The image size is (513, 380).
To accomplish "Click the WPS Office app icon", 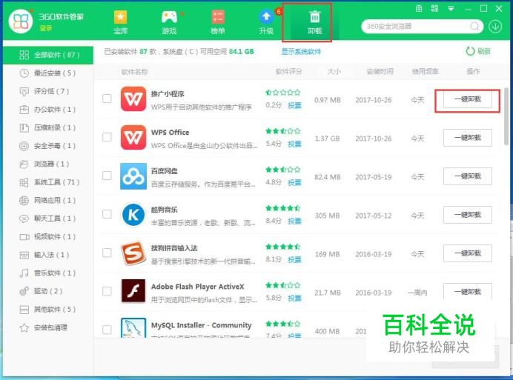I will (x=133, y=137).
